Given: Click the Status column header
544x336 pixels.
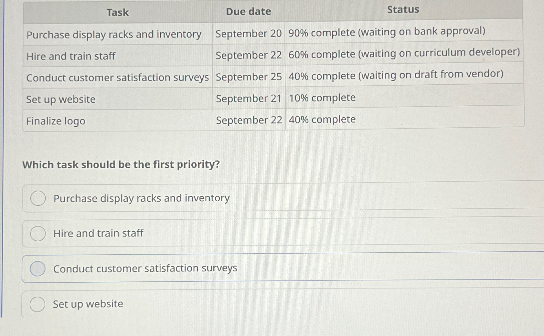Looking at the screenshot, I should (402, 10).
